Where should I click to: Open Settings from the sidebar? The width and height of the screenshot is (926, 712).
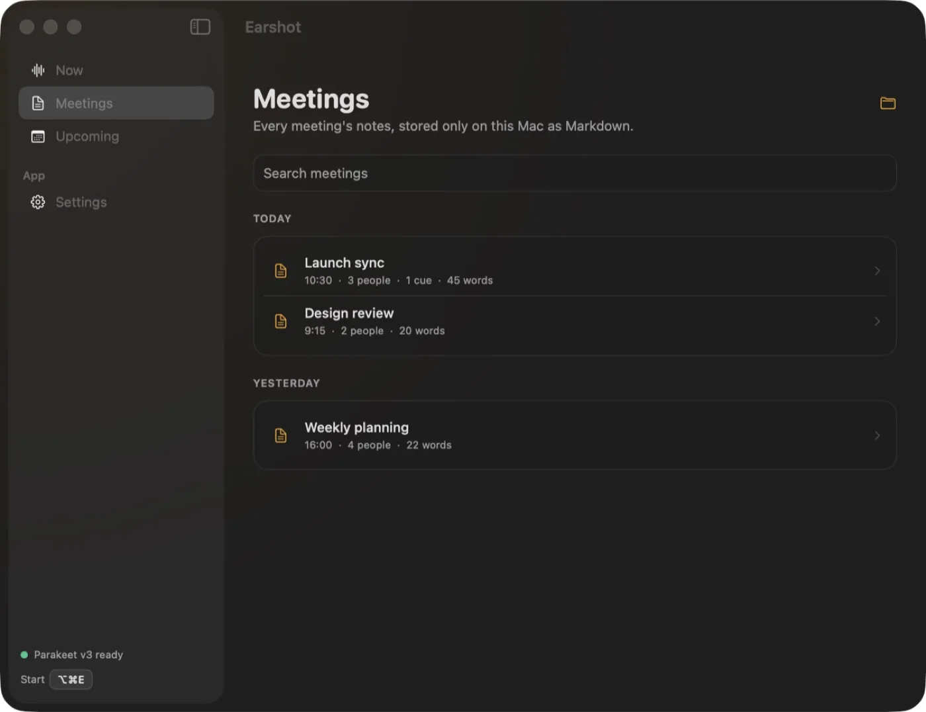coord(116,202)
